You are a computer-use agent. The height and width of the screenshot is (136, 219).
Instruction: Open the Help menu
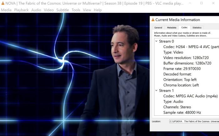tap(98, 10)
